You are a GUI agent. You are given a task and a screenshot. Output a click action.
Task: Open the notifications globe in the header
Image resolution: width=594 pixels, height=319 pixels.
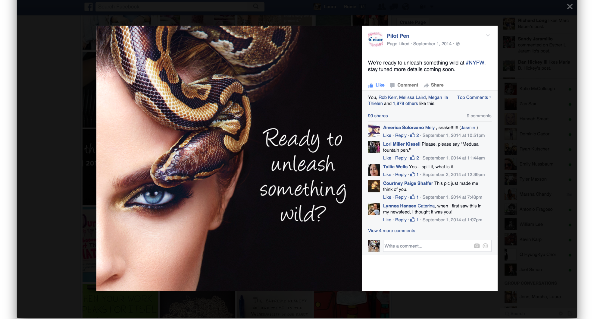coord(406,7)
